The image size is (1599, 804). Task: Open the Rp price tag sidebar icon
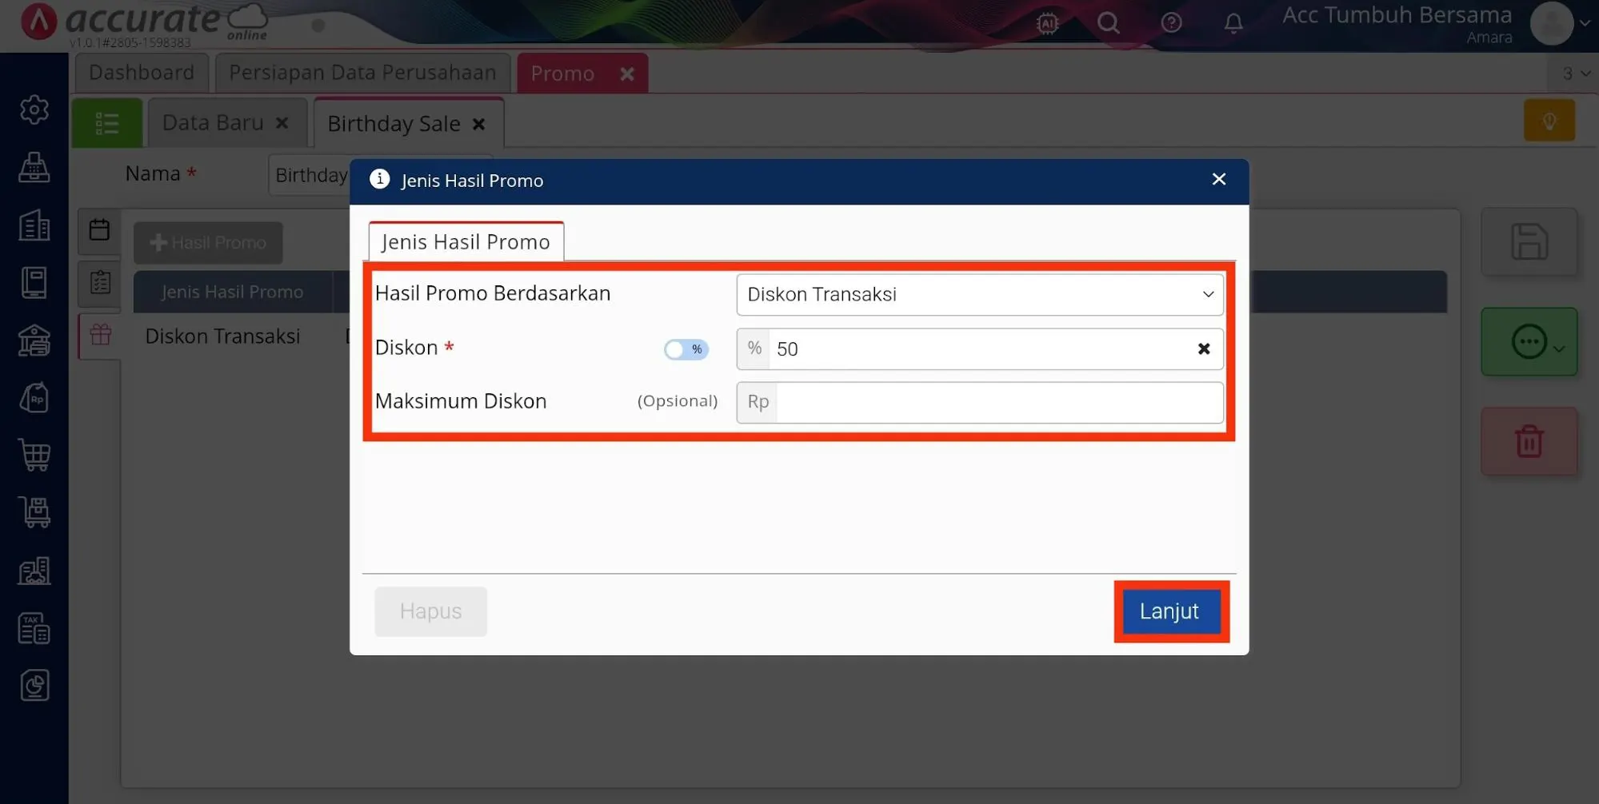[34, 397]
